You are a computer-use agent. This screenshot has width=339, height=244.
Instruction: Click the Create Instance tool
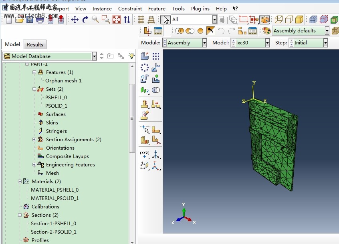(x=145, y=56)
